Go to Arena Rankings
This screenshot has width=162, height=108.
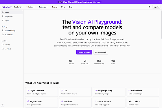click(12, 30)
